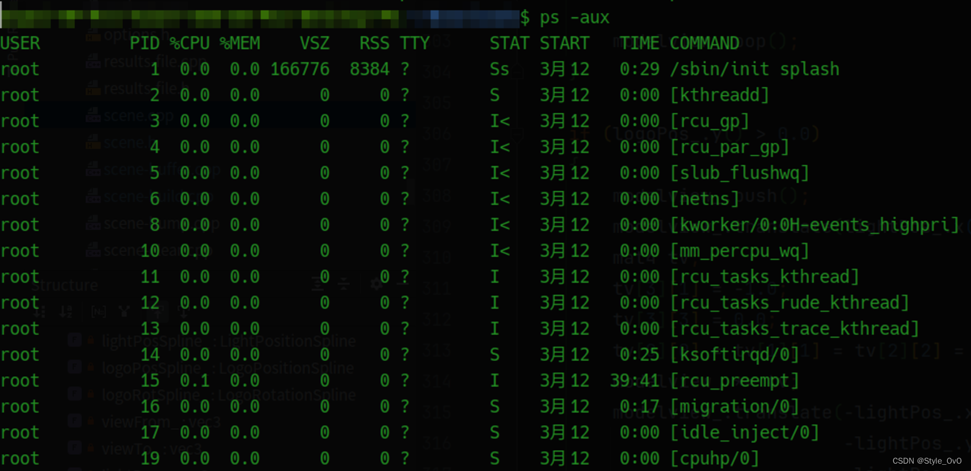Click the TIME value 39:41
The image size is (971, 471).
[635, 381]
